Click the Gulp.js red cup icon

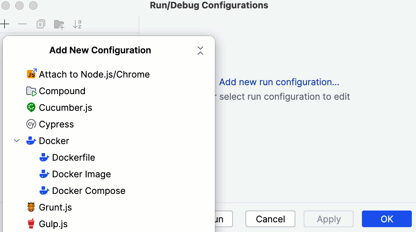pyautogui.click(x=31, y=223)
